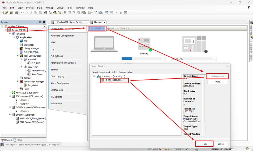
Task: Collapse the Ethernet tree node
Action: click(x=10, y=115)
